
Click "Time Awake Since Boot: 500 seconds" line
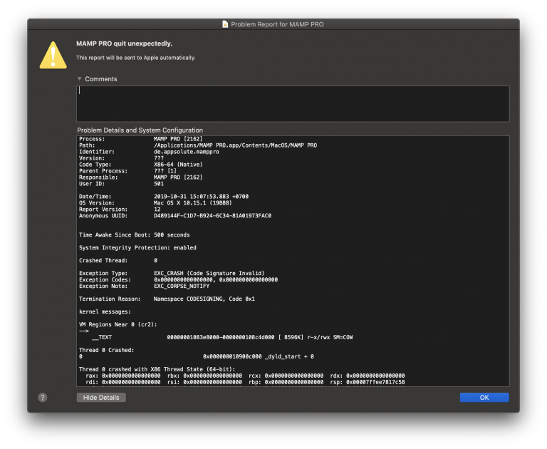pyautogui.click(x=135, y=235)
